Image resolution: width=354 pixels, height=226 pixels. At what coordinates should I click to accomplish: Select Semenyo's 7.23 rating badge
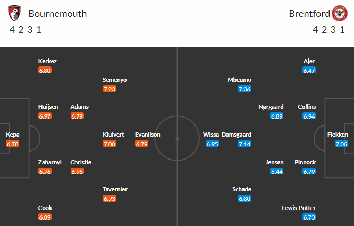109,89
